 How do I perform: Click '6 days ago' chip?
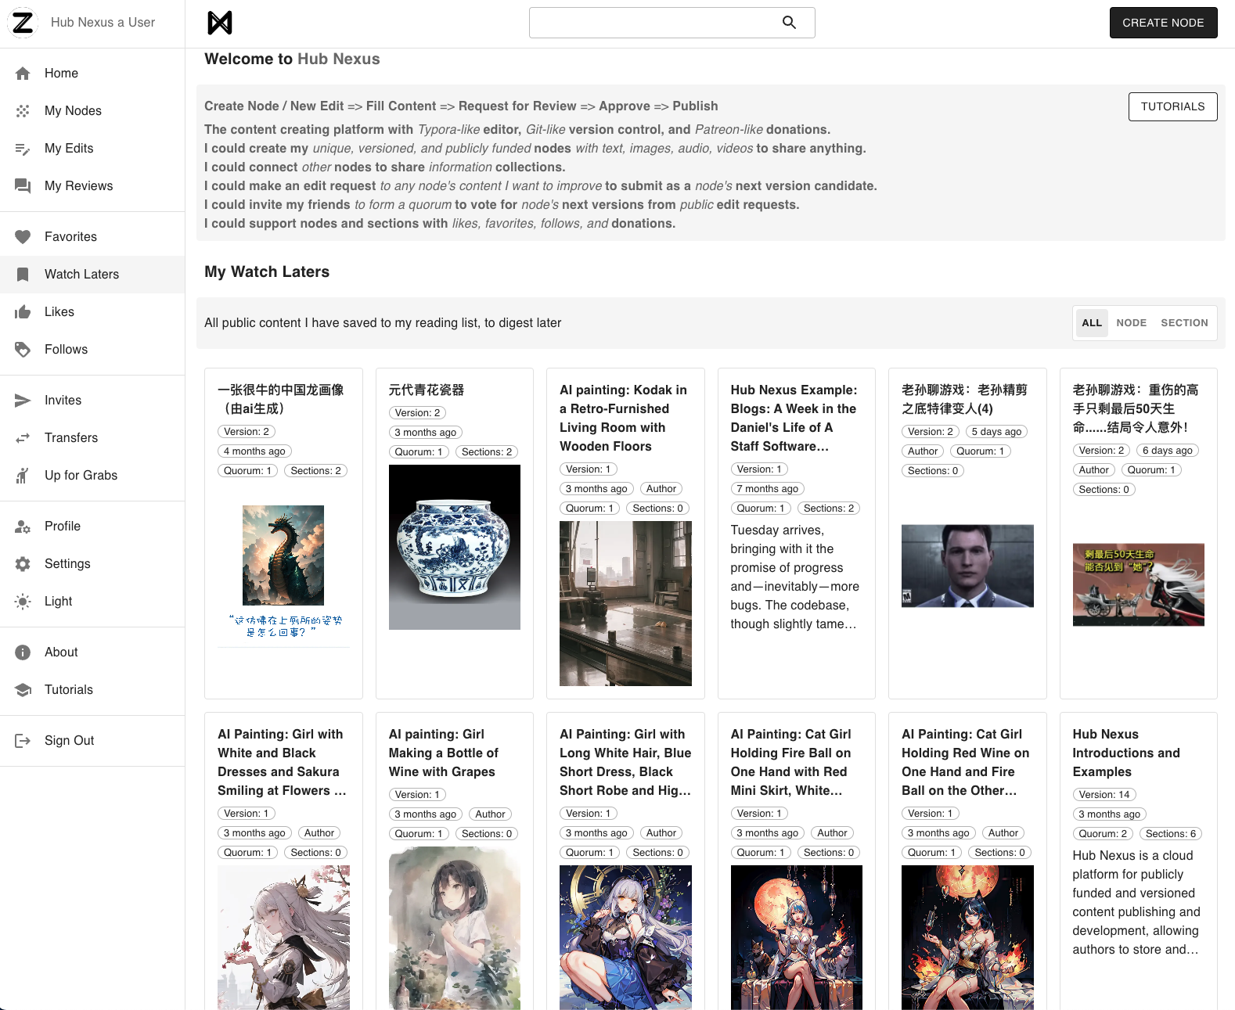click(1167, 451)
